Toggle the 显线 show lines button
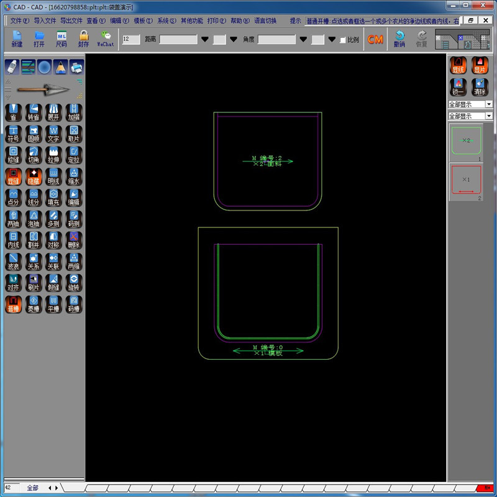This screenshot has width=497, height=497. (x=458, y=65)
